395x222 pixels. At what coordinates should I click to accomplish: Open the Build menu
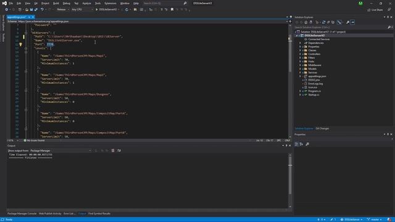56,3
